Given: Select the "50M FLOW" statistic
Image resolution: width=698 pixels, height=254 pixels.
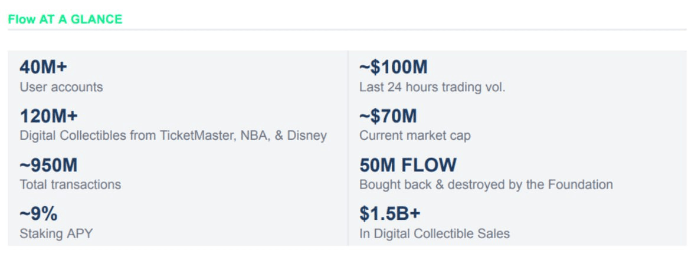Looking at the screenshot, I should [x=408, y=165].
